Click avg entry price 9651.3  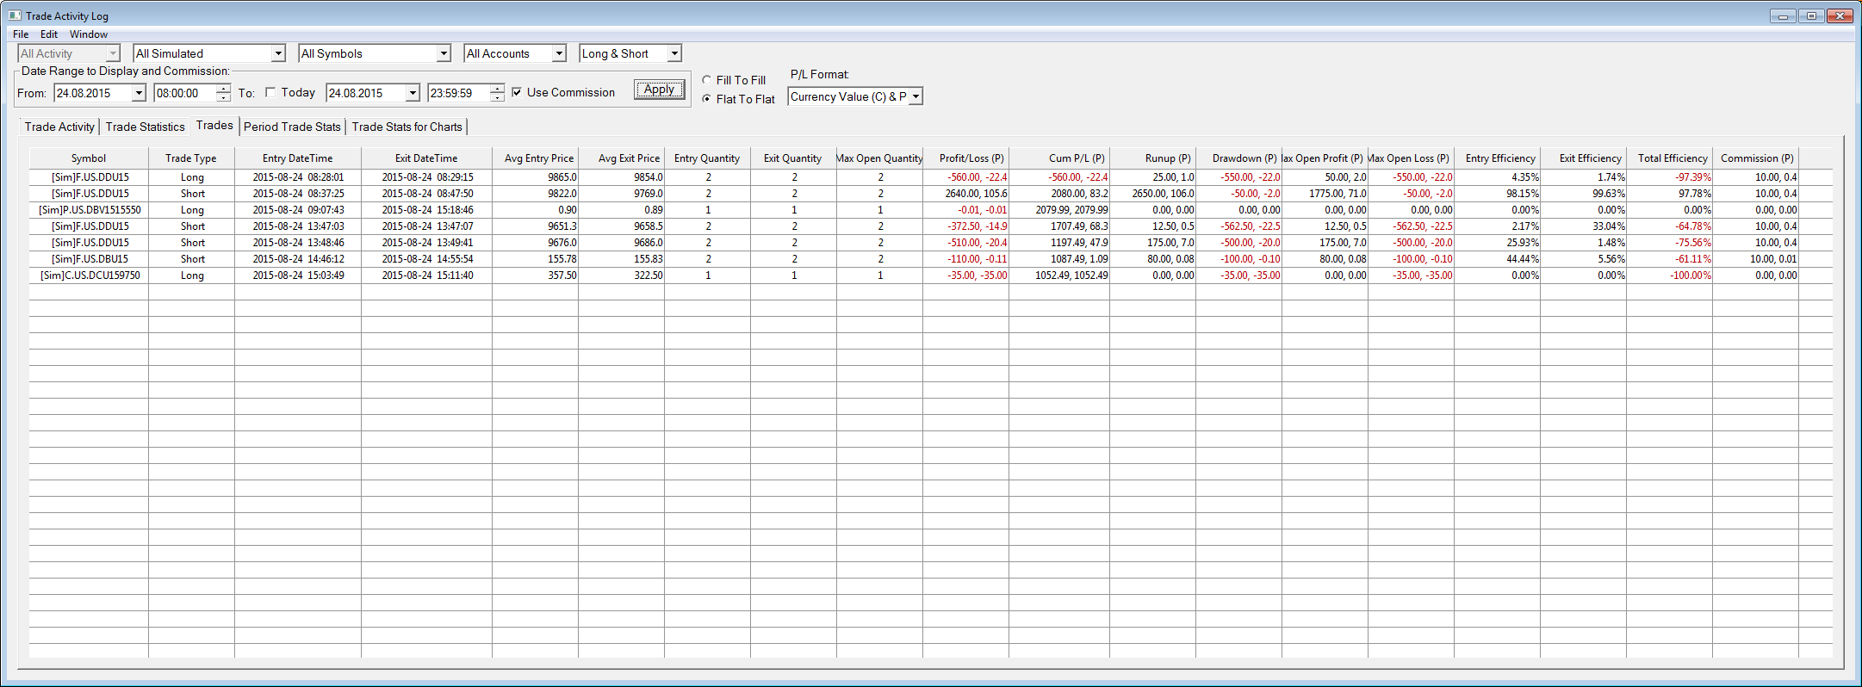click(x=536, y=226)
